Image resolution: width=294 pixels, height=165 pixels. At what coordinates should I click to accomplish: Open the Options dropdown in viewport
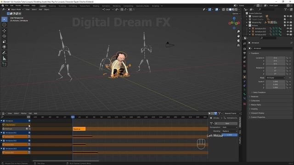point(236,14)
